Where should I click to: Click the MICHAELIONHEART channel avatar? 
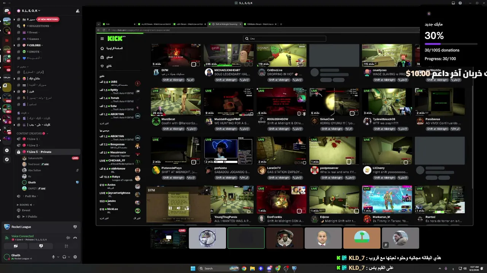208,72
